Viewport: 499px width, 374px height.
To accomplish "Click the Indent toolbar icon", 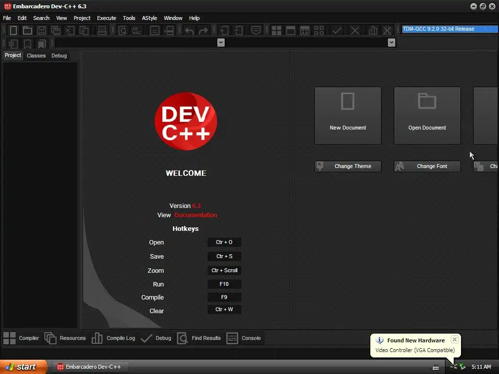I will [x=224, y=31].
